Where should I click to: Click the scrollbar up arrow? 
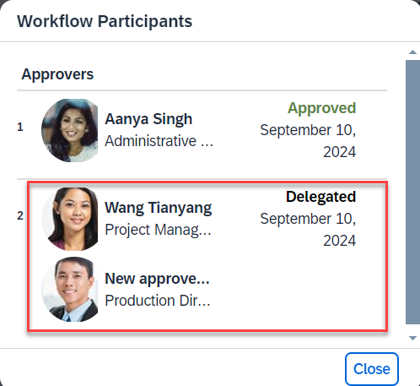pos(412,52)
